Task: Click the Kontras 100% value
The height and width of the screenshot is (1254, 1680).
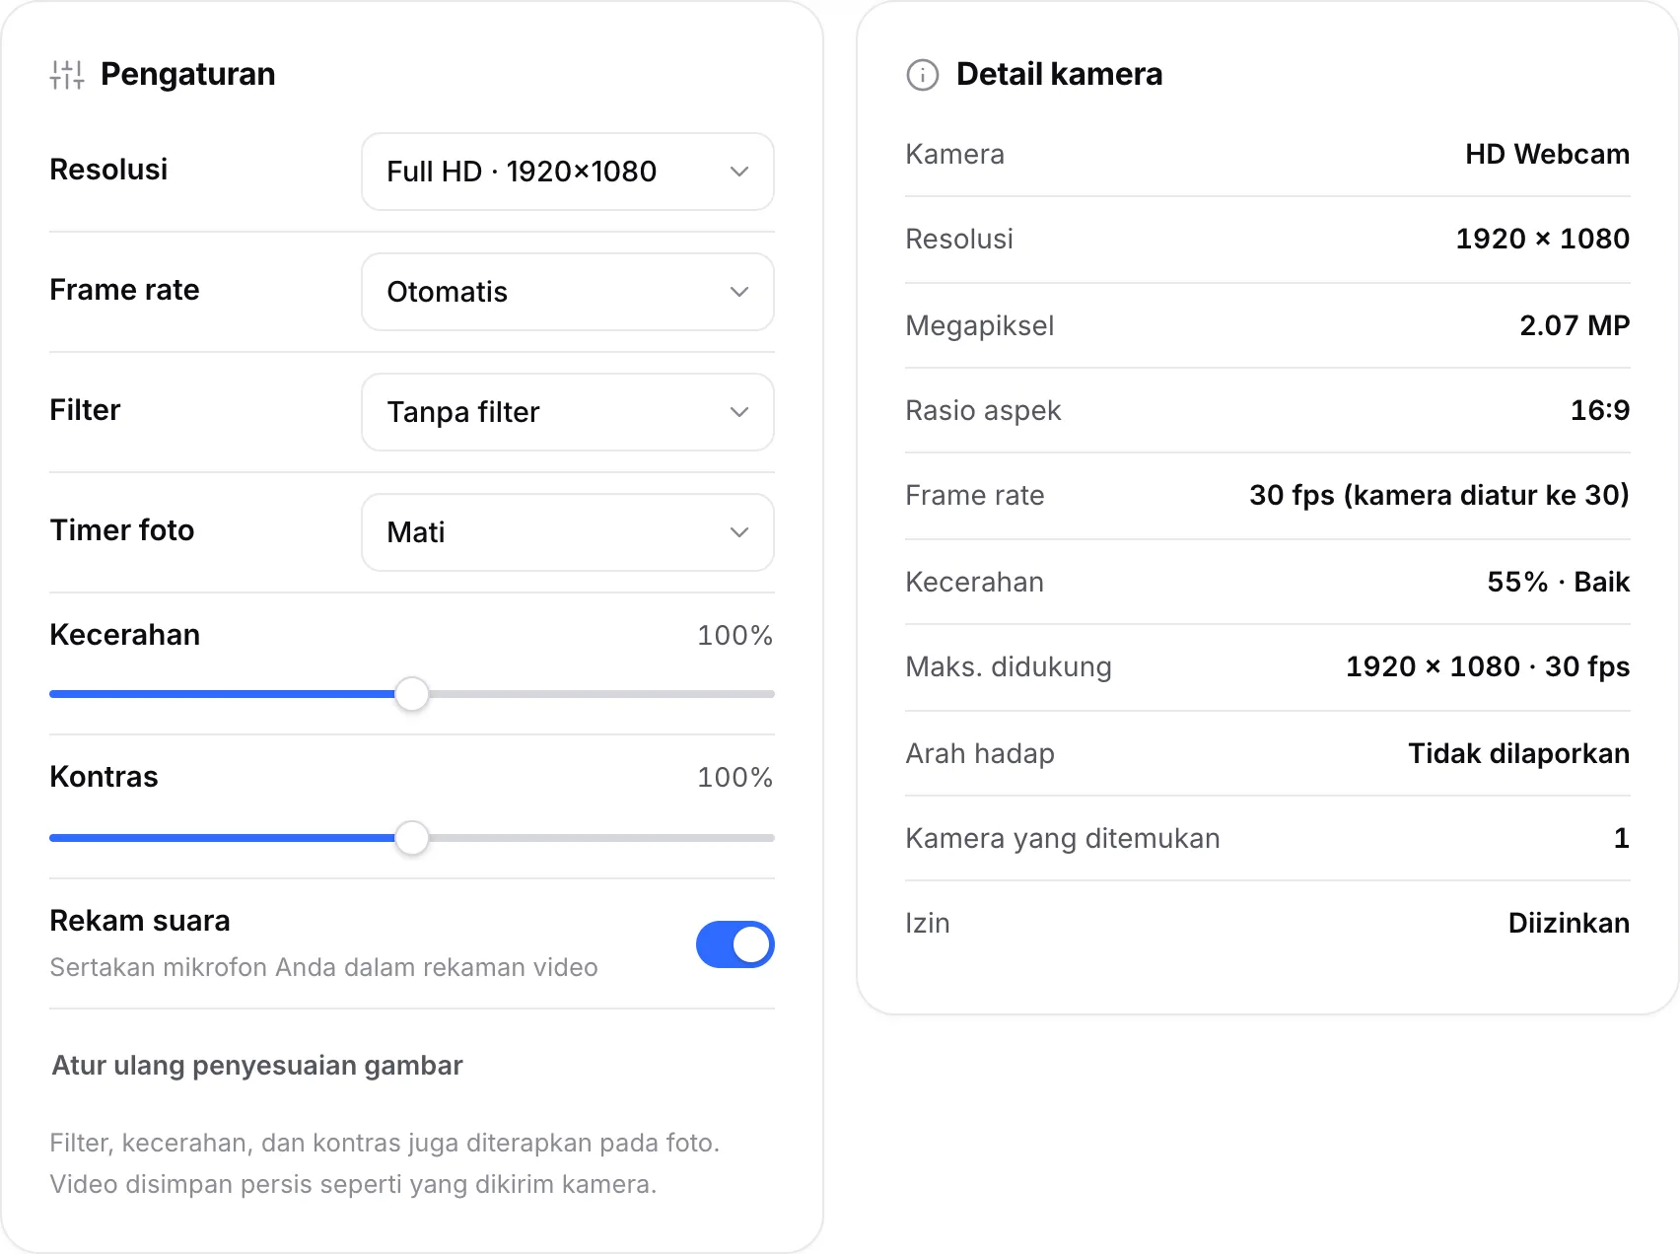Action: (x=735, y=778)
